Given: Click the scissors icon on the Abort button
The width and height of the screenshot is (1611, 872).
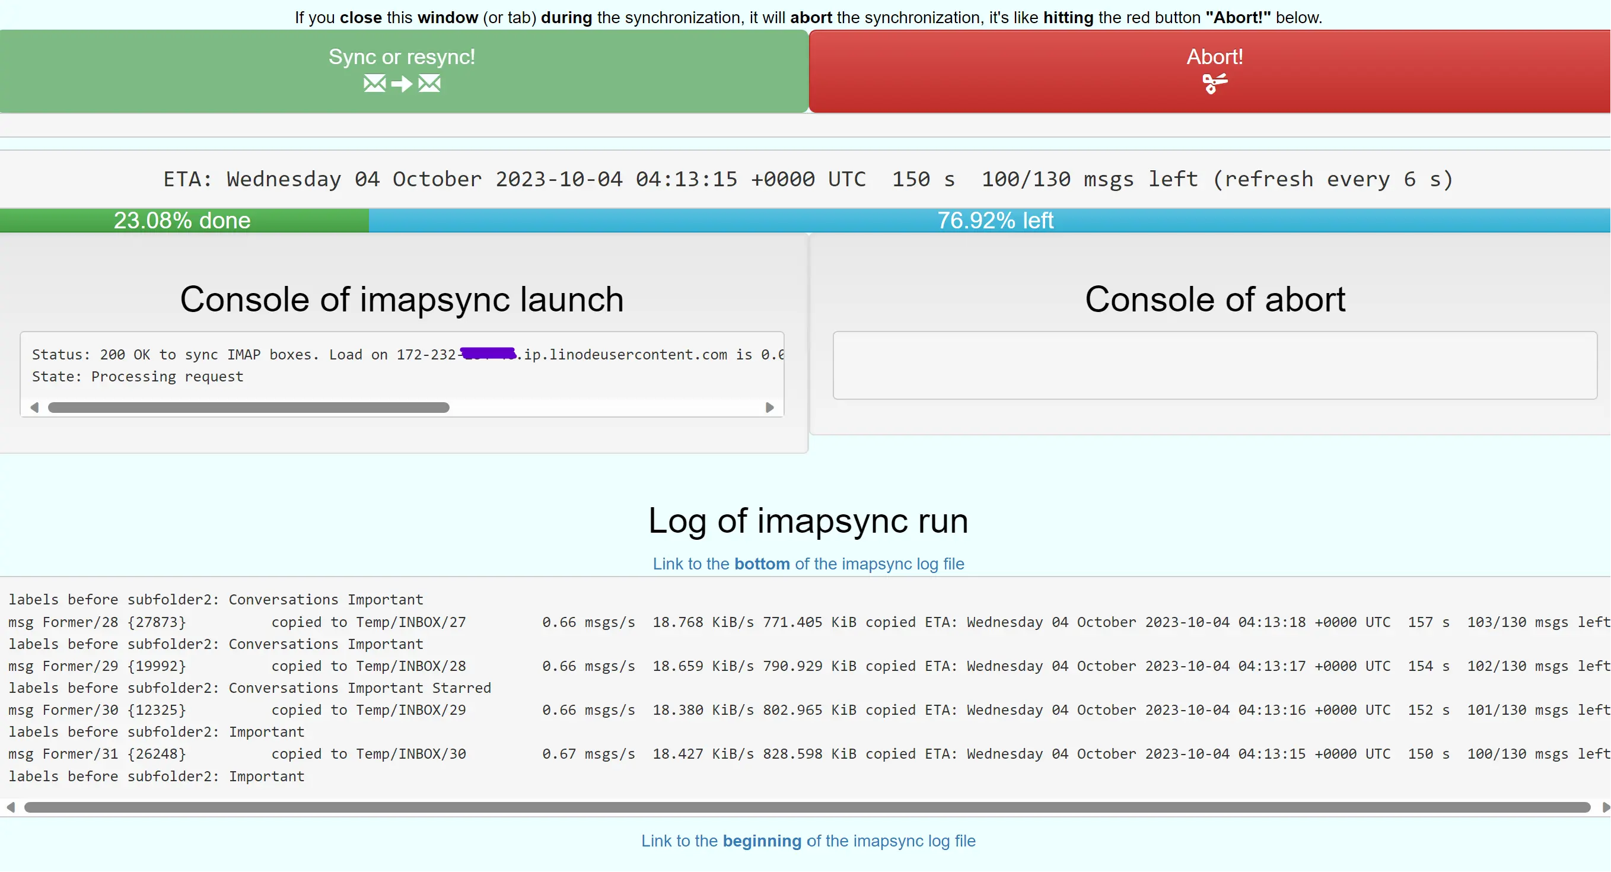Looking at the screenshot, I should [x=1215, y=83].
